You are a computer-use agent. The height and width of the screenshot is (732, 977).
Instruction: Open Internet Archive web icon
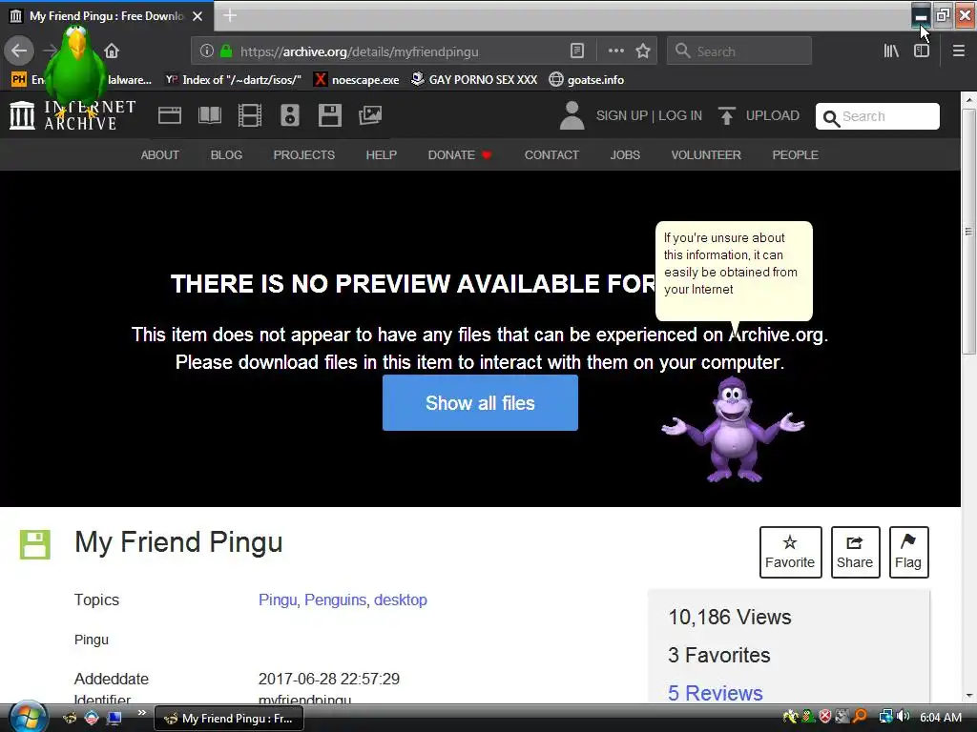(170, 115)
